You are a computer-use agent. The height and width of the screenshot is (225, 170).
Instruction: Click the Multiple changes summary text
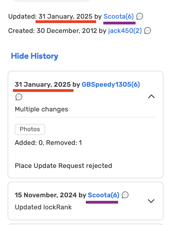tap(42, 109)
